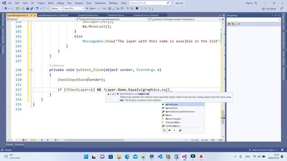Click the Properties panel Alphabetical sort icon

pyautogui.click(x=233, y=24)
